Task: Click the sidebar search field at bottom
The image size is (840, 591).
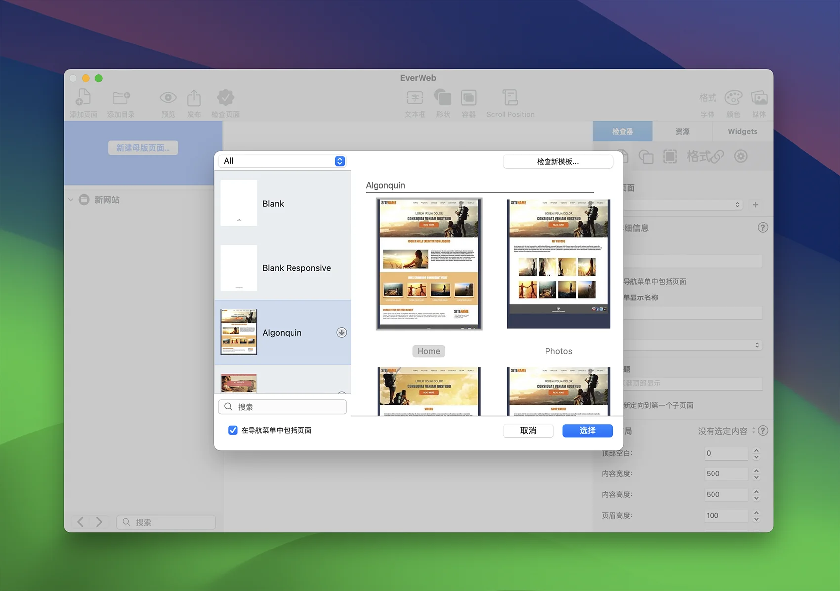Action: [x=166, y=522]
